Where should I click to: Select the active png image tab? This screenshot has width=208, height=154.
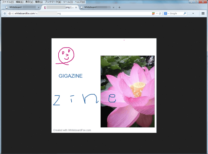pos(60,7)
